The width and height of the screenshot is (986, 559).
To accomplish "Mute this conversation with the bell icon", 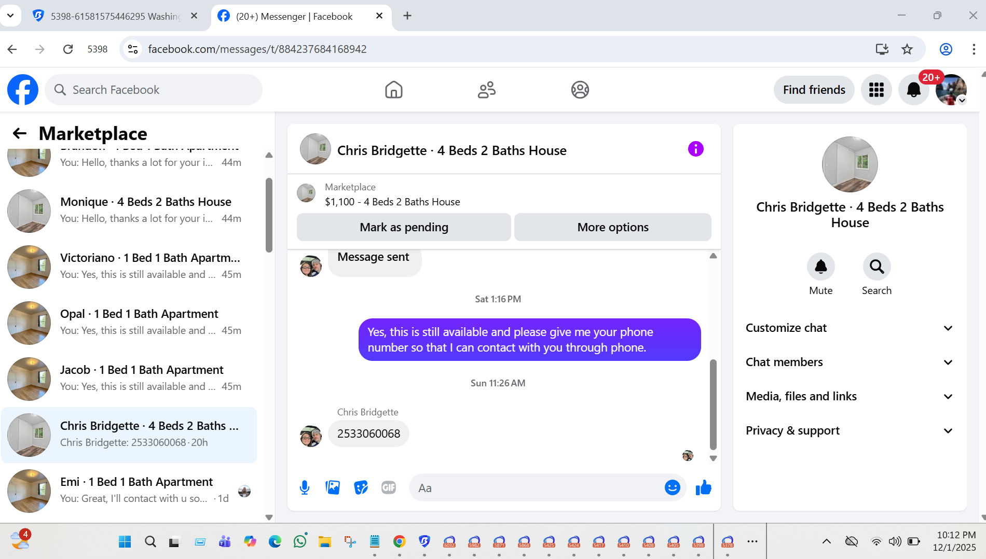I will pyautogui.click(x=821, y=267).
